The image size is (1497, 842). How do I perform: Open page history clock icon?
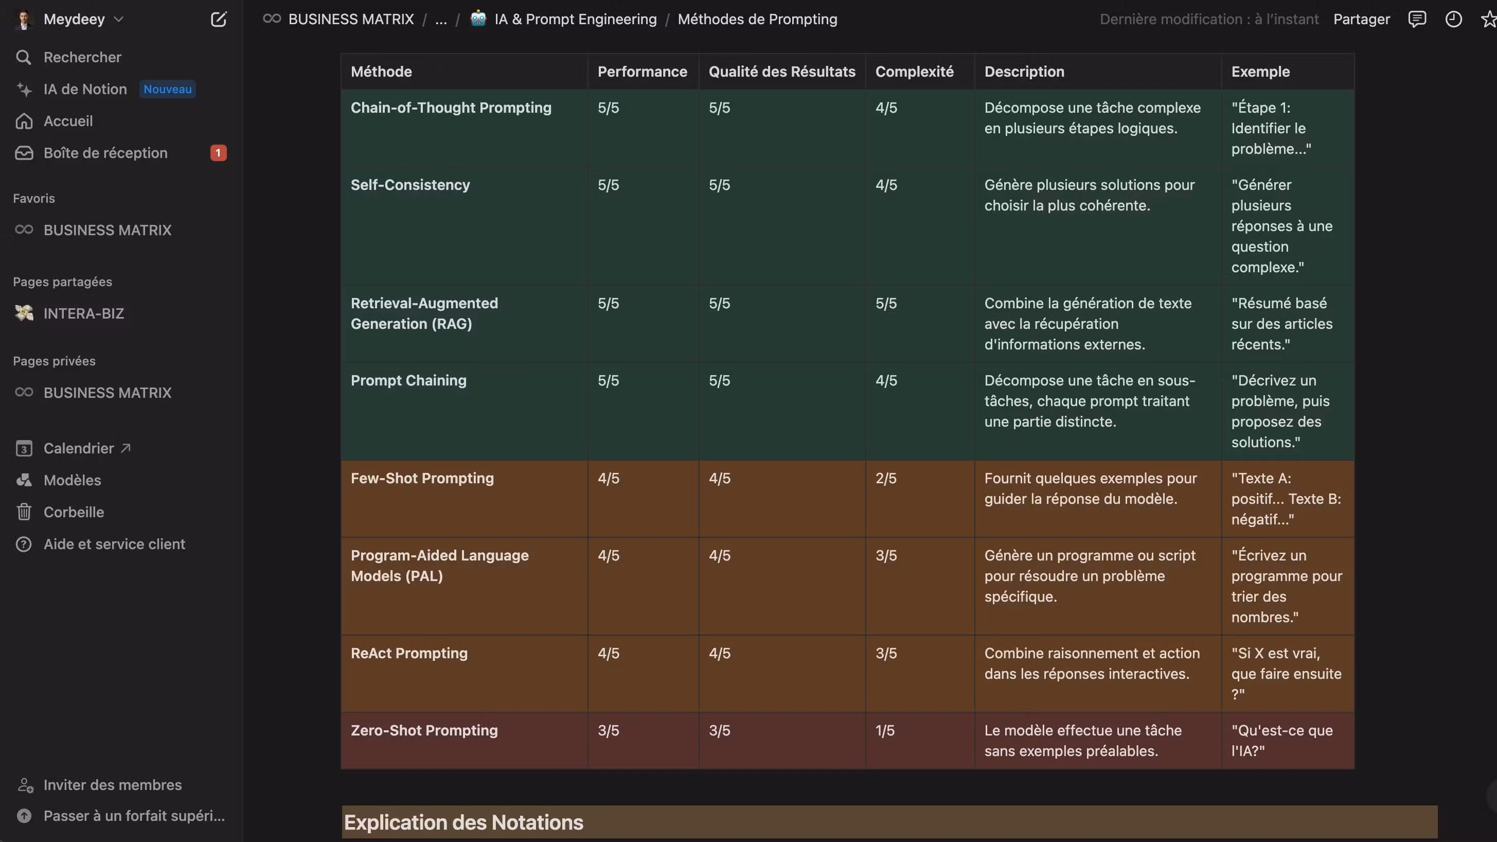click(x=1453, y=19)
